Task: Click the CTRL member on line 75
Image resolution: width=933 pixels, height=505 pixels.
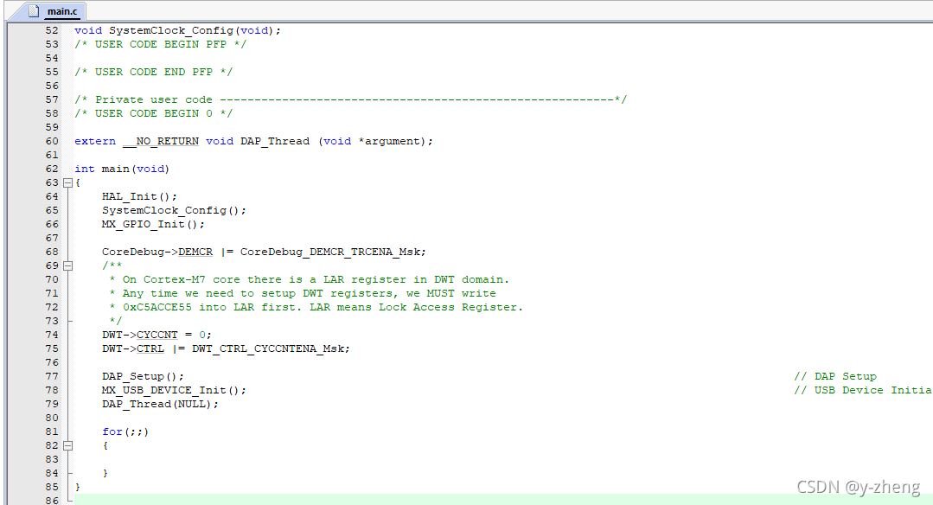Action: (150, 348)
